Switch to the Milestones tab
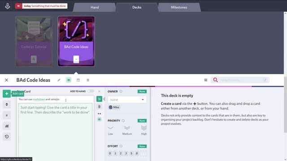This screenshot has width=287, height=161. pos(179,7)
